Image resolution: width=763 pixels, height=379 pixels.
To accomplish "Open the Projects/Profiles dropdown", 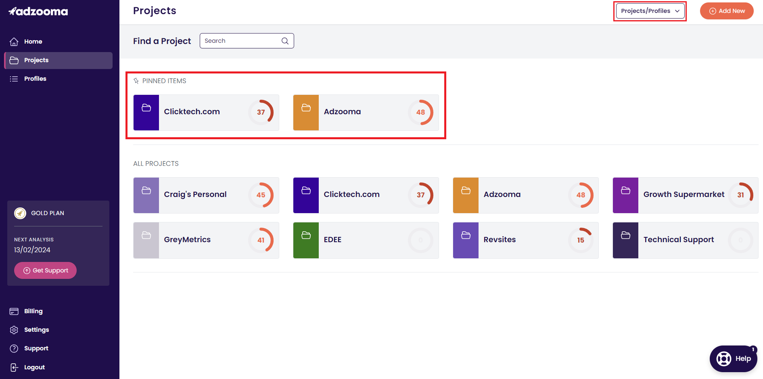I will pos(650,11).
